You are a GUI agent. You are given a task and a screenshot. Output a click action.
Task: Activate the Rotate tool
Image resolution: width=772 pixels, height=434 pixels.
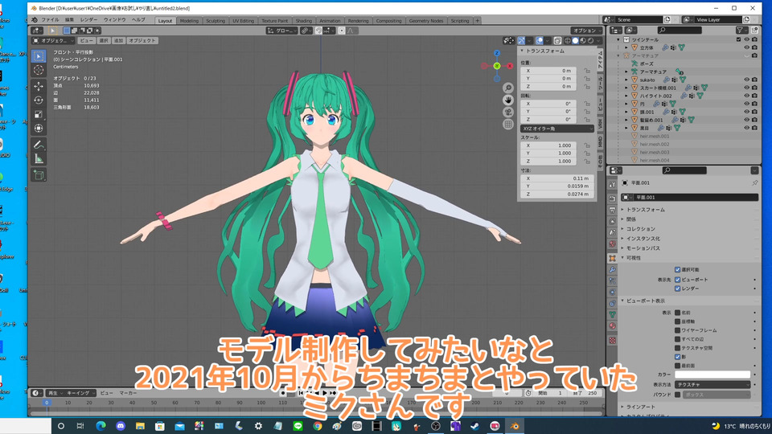(x=39, y=100)
